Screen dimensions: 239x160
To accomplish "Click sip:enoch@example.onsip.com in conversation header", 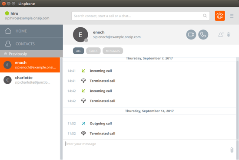I will click(x=117, y=37).
